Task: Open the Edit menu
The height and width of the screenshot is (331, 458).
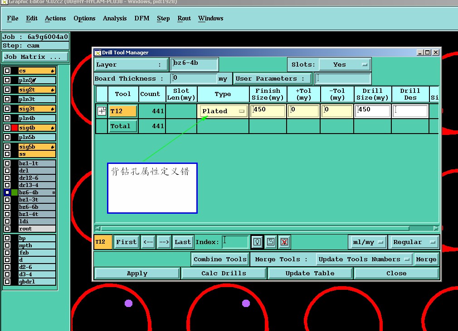Action: click(32, 19)
